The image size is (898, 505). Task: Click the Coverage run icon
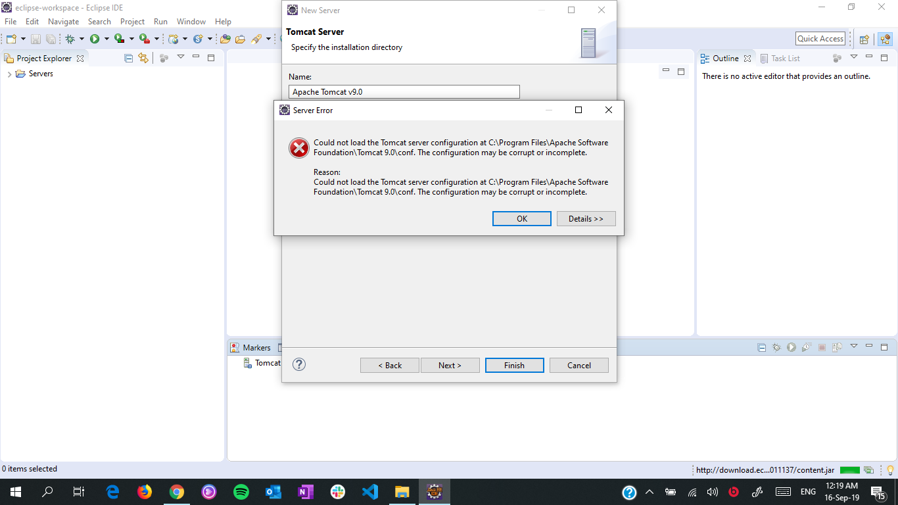point(120,39)
